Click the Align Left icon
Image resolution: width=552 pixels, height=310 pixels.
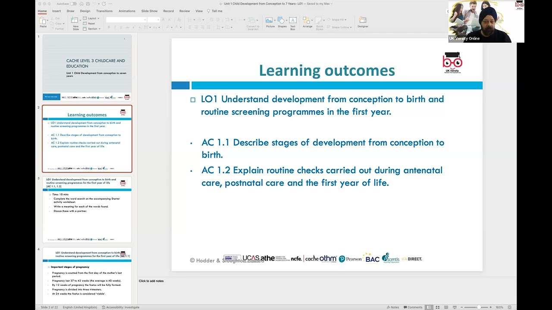click(x=190, y=27)
